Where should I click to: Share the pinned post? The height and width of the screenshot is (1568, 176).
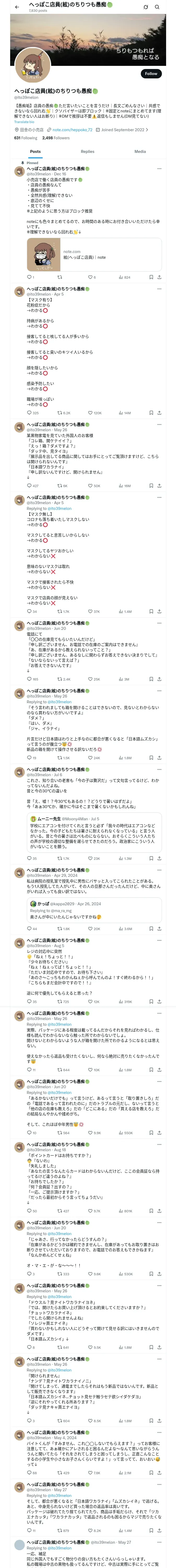tap(159, 277)
